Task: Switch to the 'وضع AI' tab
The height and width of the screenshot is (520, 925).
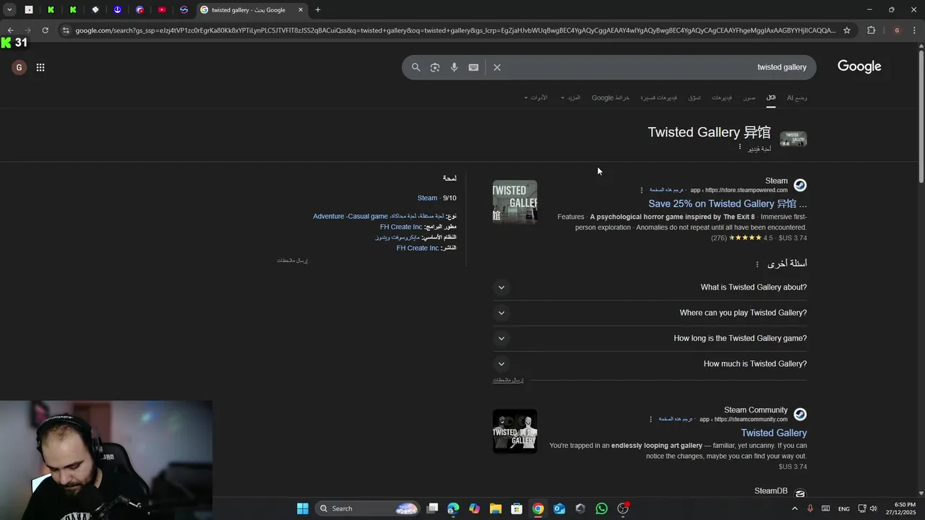Action: coord(797,97)
